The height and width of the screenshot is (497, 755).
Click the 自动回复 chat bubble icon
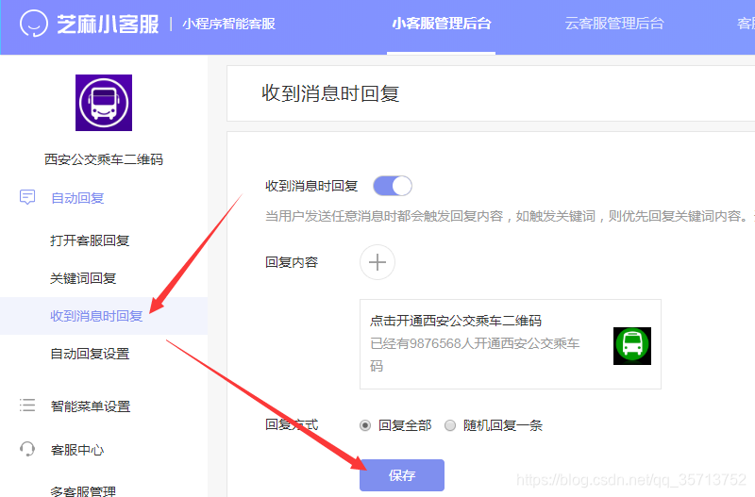pos(27,197)
